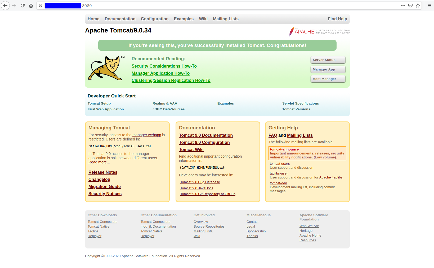Open the Documentation navigation item
The width and height of the screenshot is (434, 268).
coord(120,19)
